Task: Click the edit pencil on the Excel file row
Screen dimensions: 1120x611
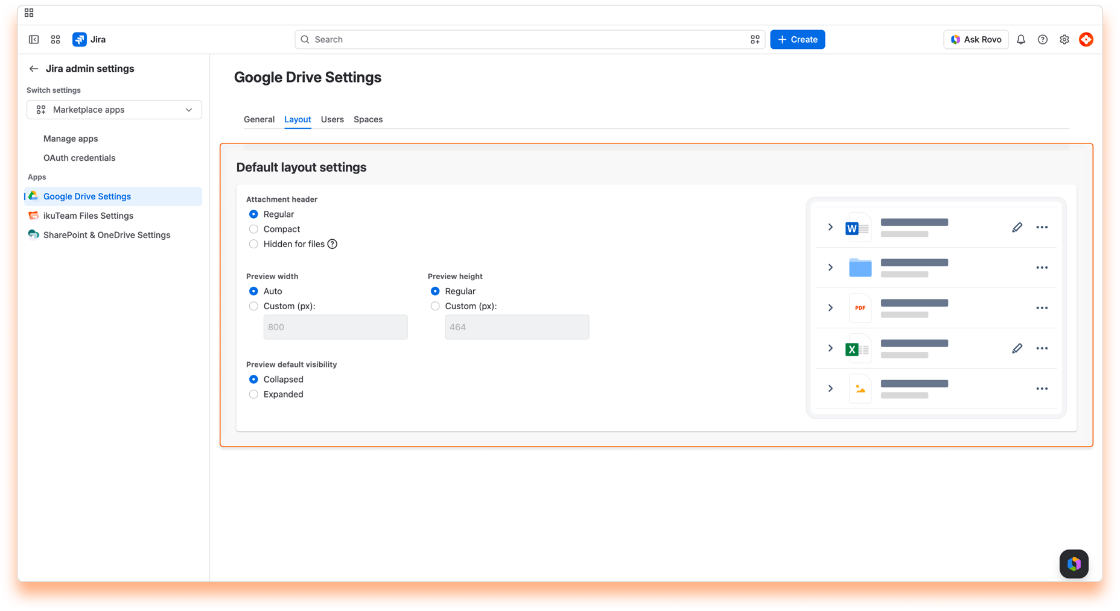Action: 1017,348
